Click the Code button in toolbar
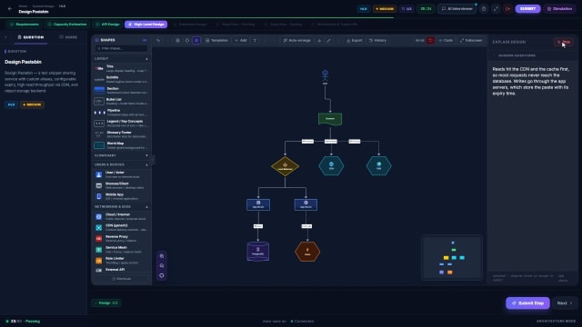Image resolution: width=582 pixels, height=327 pixels. pyautogui.click(x=446, y=40)
